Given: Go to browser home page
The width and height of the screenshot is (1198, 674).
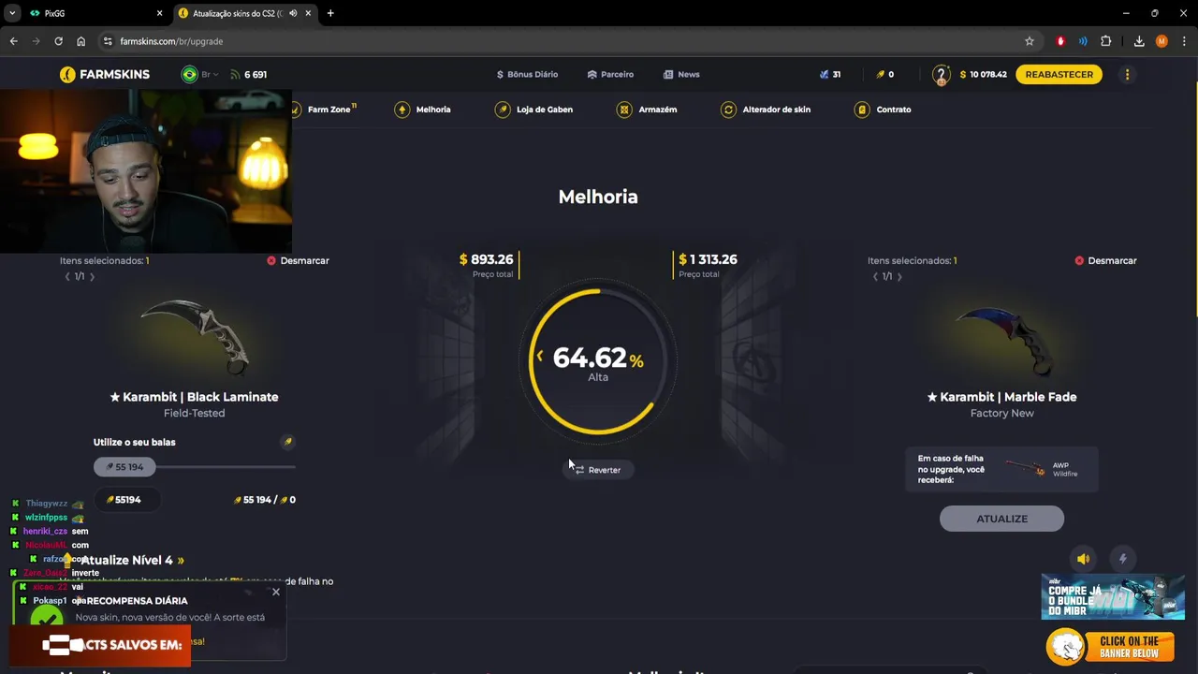Looking at the screenshot, I should pyautogui.click(x=80, y=41).
